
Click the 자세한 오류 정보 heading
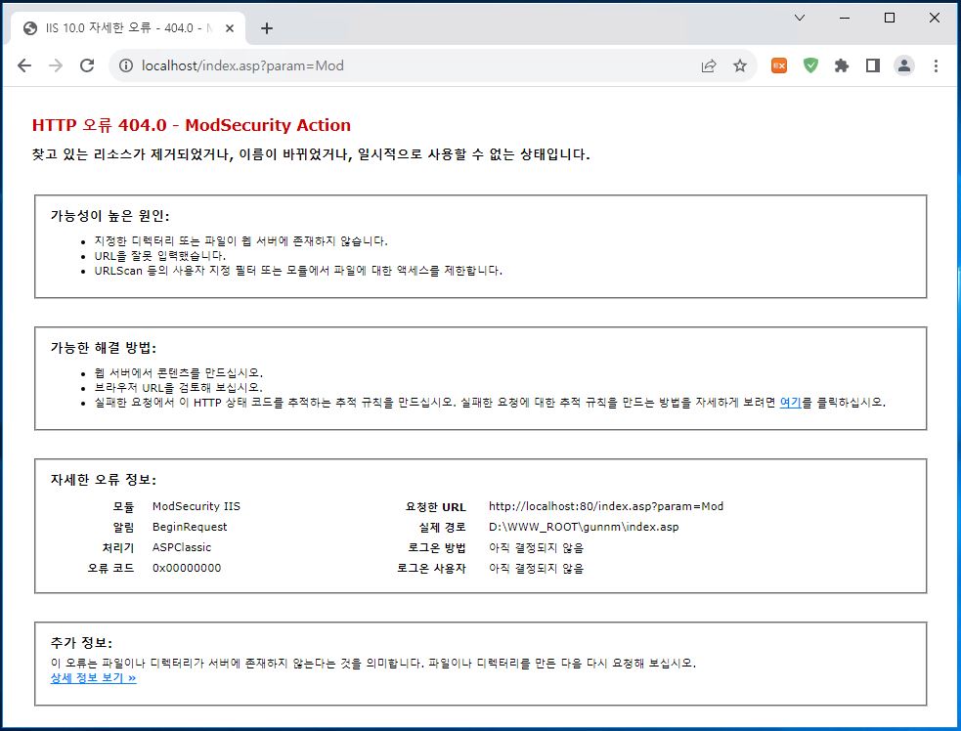pos(104,480)
